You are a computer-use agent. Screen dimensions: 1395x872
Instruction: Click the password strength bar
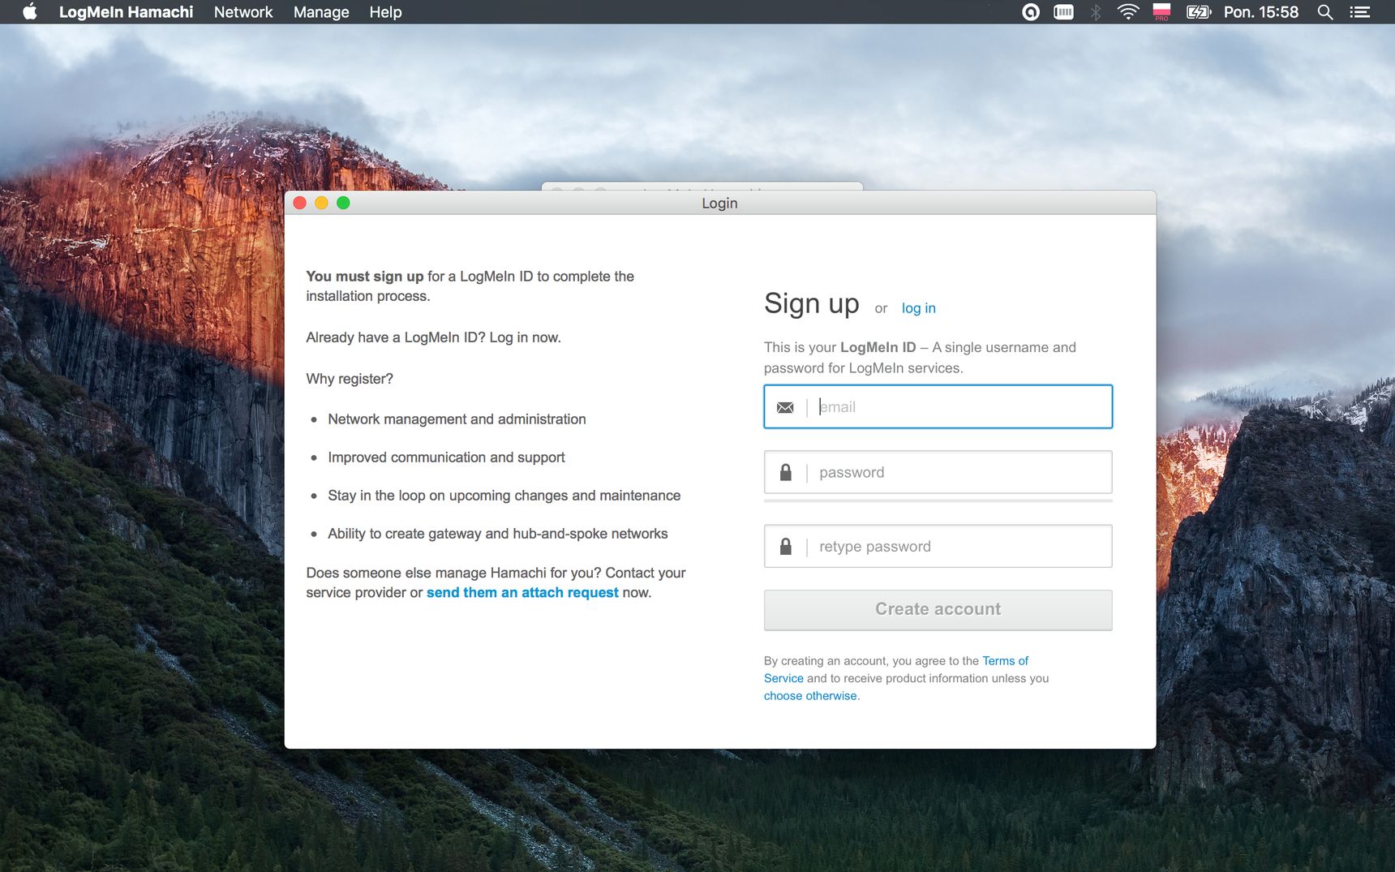click(938, 500)
